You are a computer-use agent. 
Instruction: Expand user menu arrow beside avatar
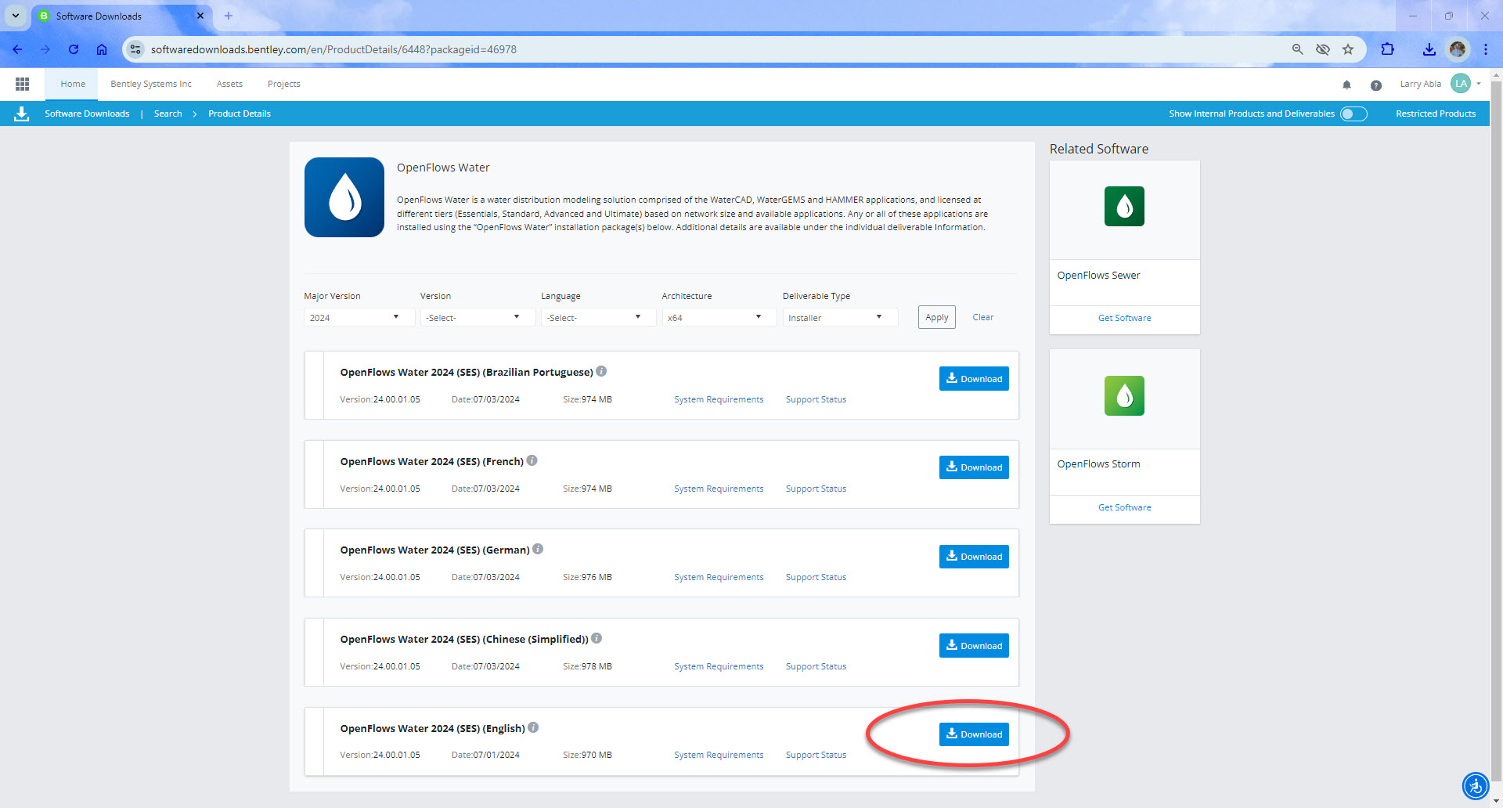pos(1479,84)
